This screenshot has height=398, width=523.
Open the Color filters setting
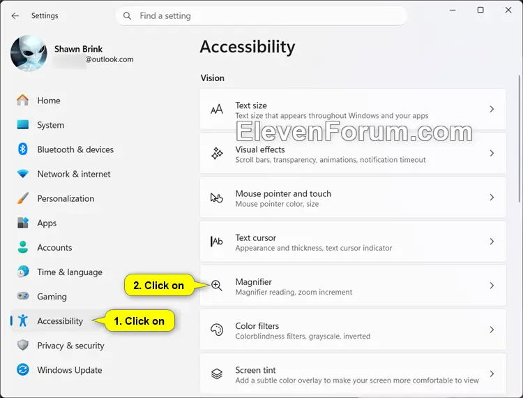coord(353,330)
